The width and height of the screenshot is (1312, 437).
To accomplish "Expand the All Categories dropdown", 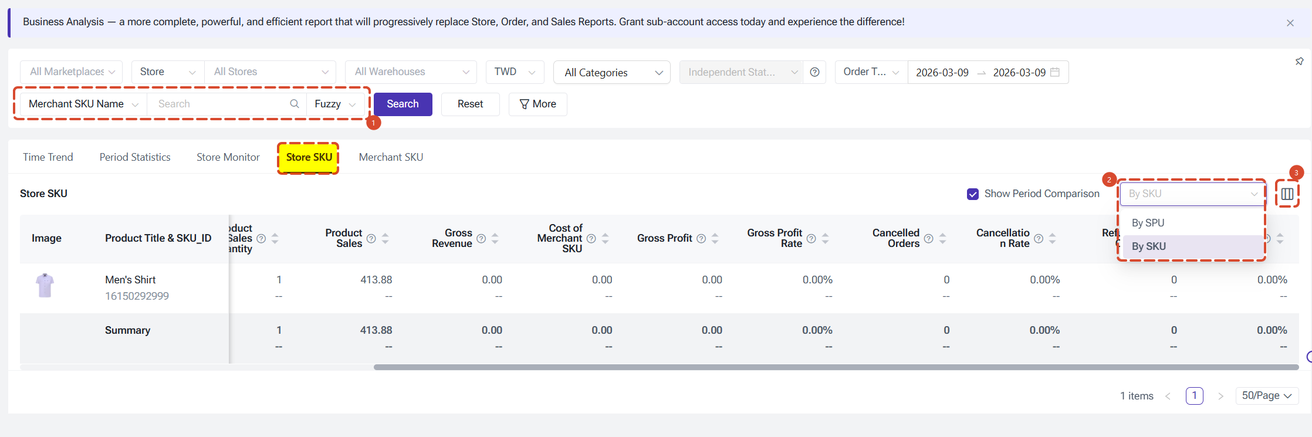I will [x=612, y=72].
